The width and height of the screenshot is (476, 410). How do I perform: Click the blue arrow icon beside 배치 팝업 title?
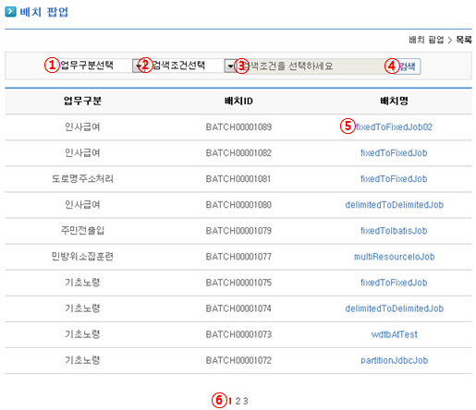[10, 12]
